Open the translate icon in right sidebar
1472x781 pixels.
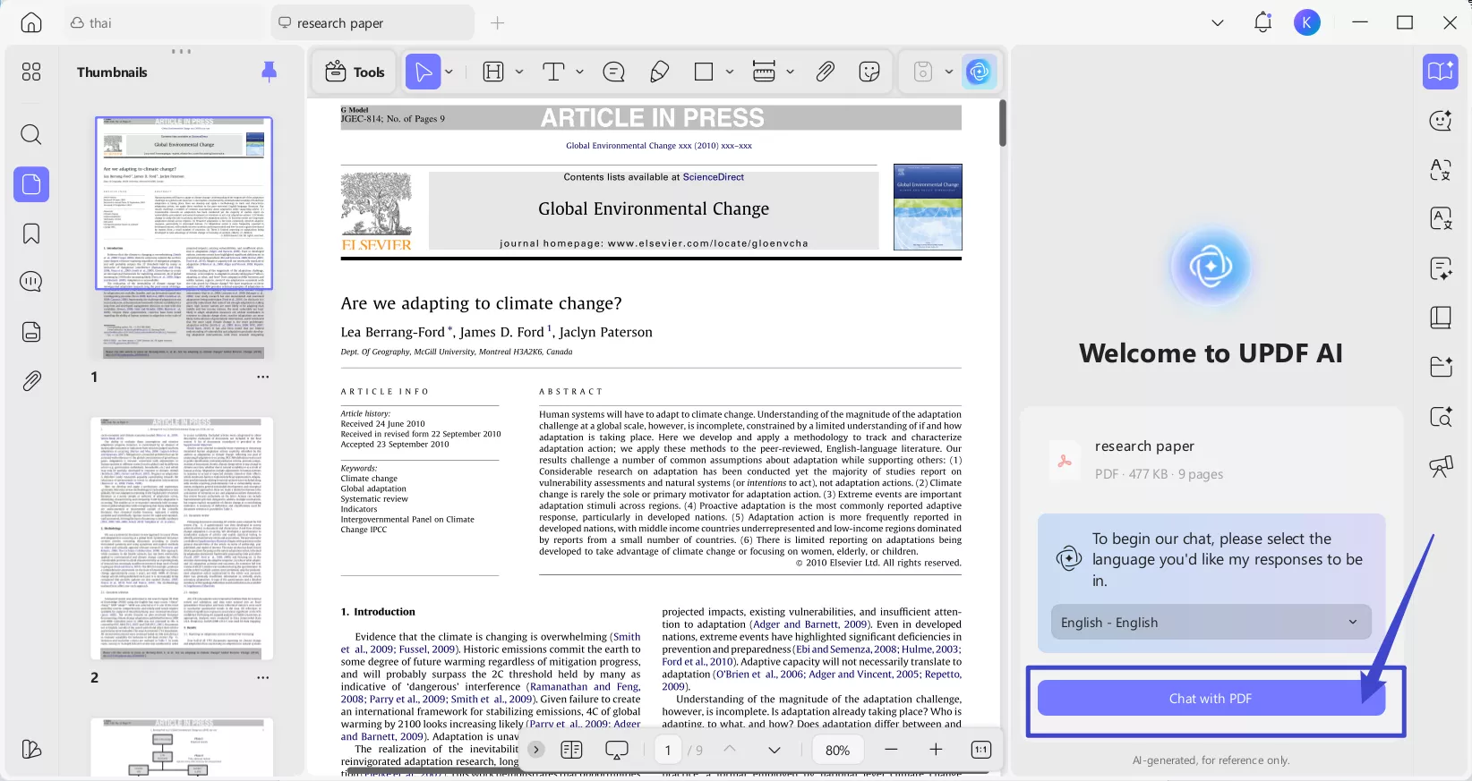[x=1441, y=169]
